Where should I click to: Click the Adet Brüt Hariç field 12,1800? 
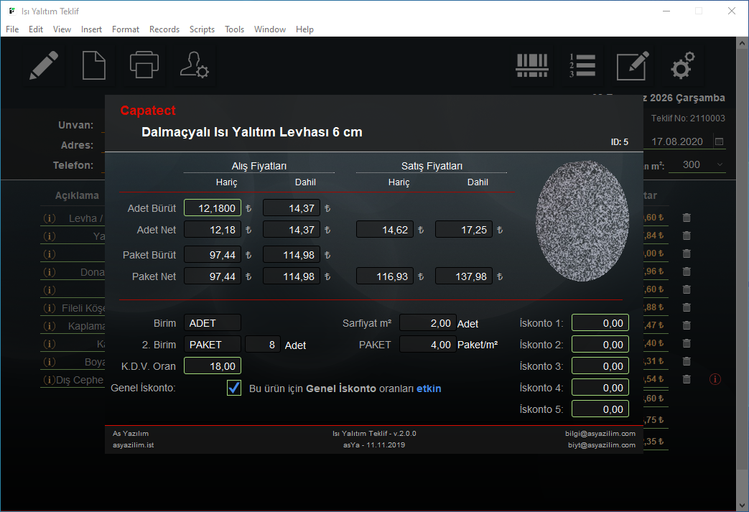pyautogui.click(x=213, y=208)
